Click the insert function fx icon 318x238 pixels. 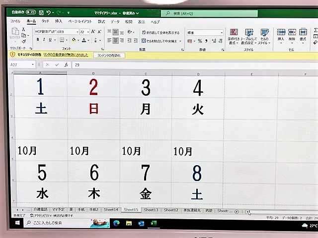[66, 65]
